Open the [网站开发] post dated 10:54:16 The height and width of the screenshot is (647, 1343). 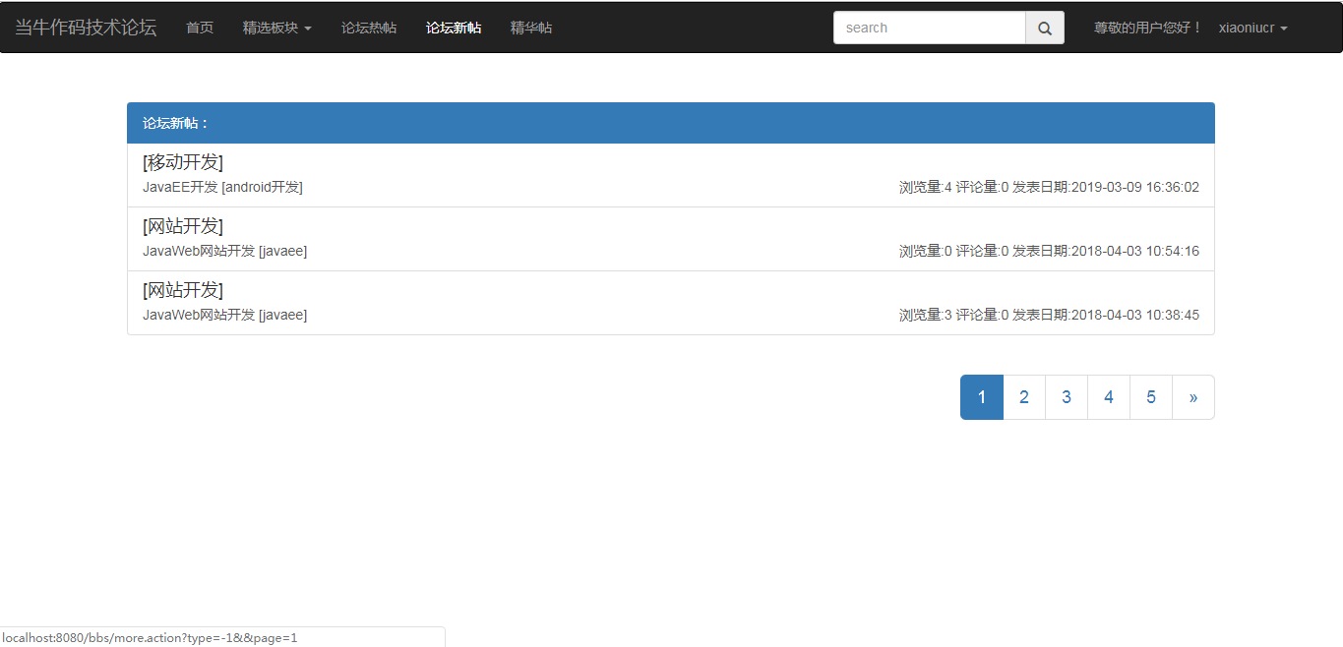(x=183, y=226)
